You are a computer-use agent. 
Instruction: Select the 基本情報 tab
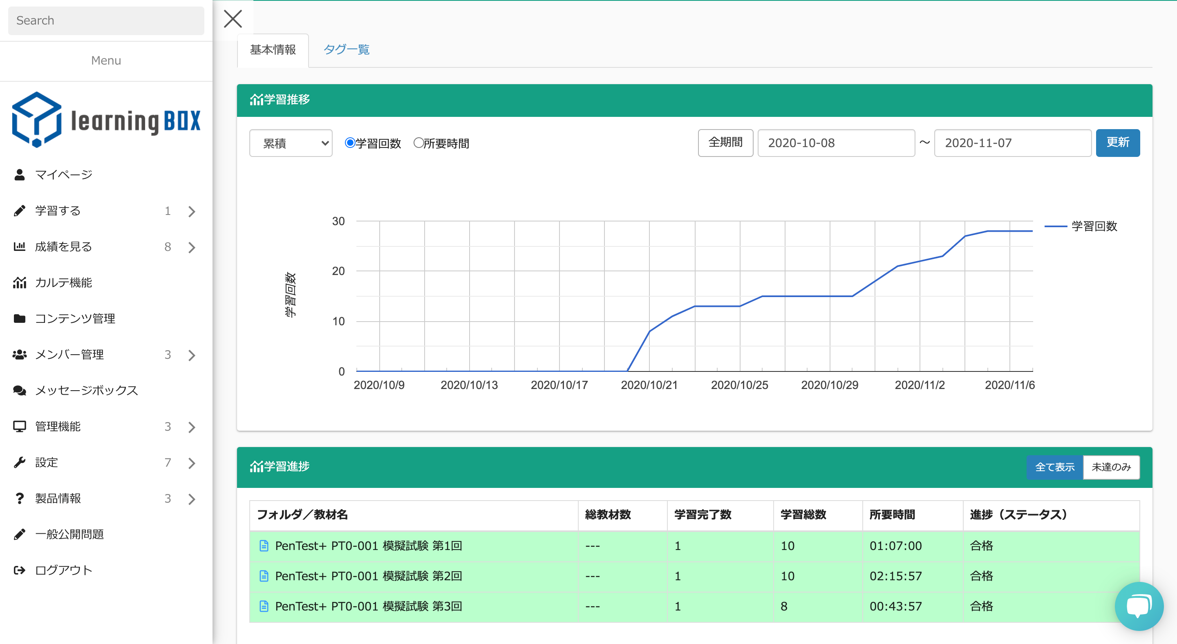point(273,49)
